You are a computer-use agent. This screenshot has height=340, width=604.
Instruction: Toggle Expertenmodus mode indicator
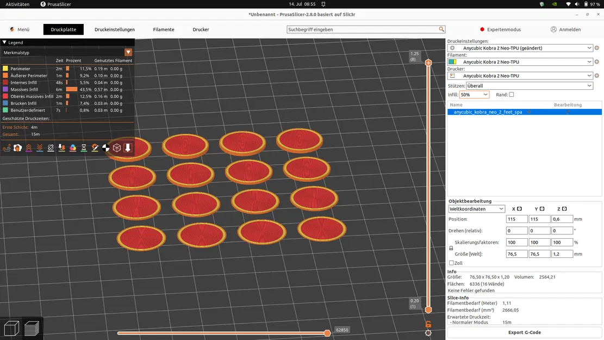[x=500, y=29]
